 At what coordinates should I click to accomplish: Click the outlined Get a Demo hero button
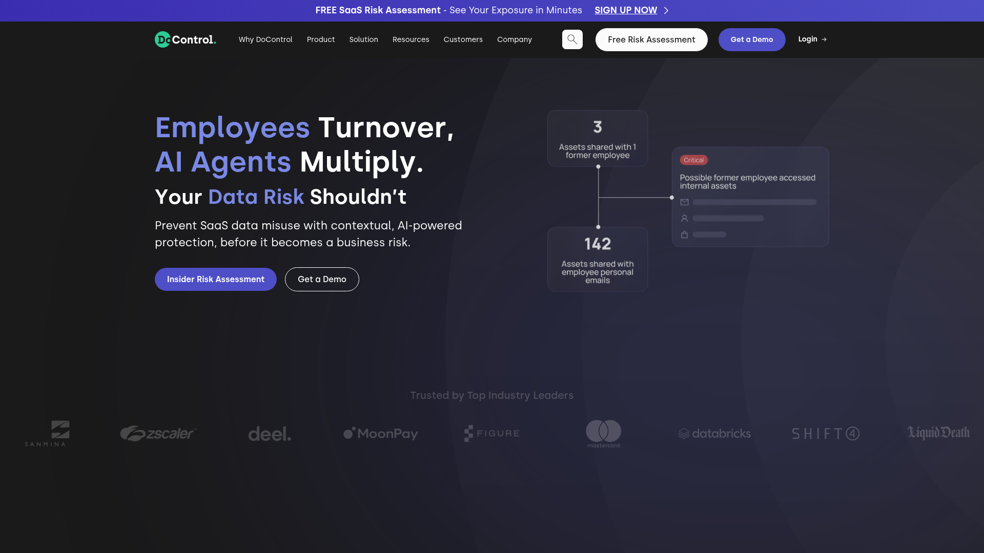coord(322,279)
